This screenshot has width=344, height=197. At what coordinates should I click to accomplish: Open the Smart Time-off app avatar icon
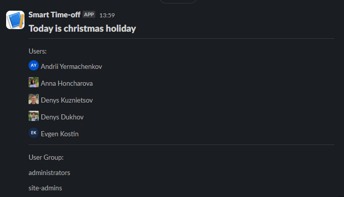[15, 20]
